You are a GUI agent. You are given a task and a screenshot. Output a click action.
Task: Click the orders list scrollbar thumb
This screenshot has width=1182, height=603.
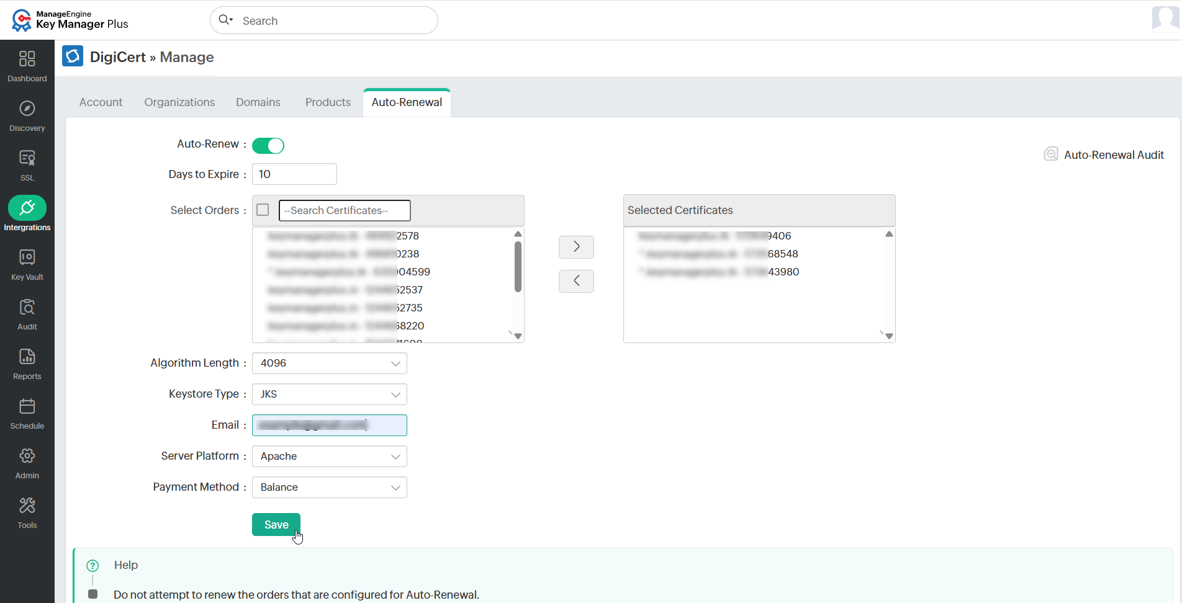518,267
